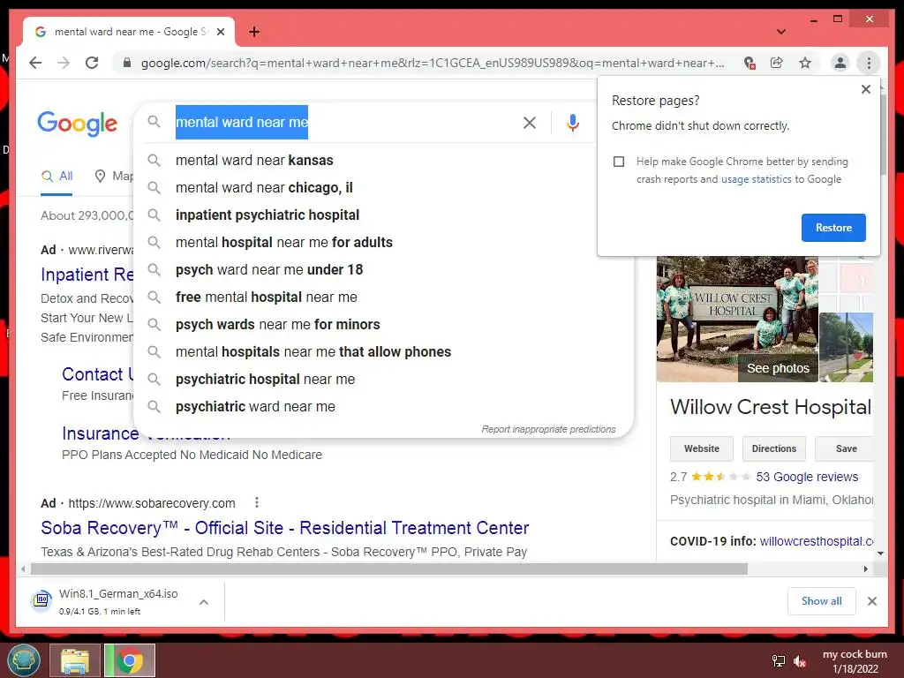Open the three-dot options beside sobarecovery.com ad

[257, 502]
